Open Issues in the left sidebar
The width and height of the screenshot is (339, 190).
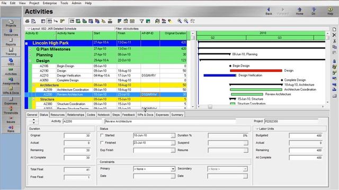tap(11, 120)
